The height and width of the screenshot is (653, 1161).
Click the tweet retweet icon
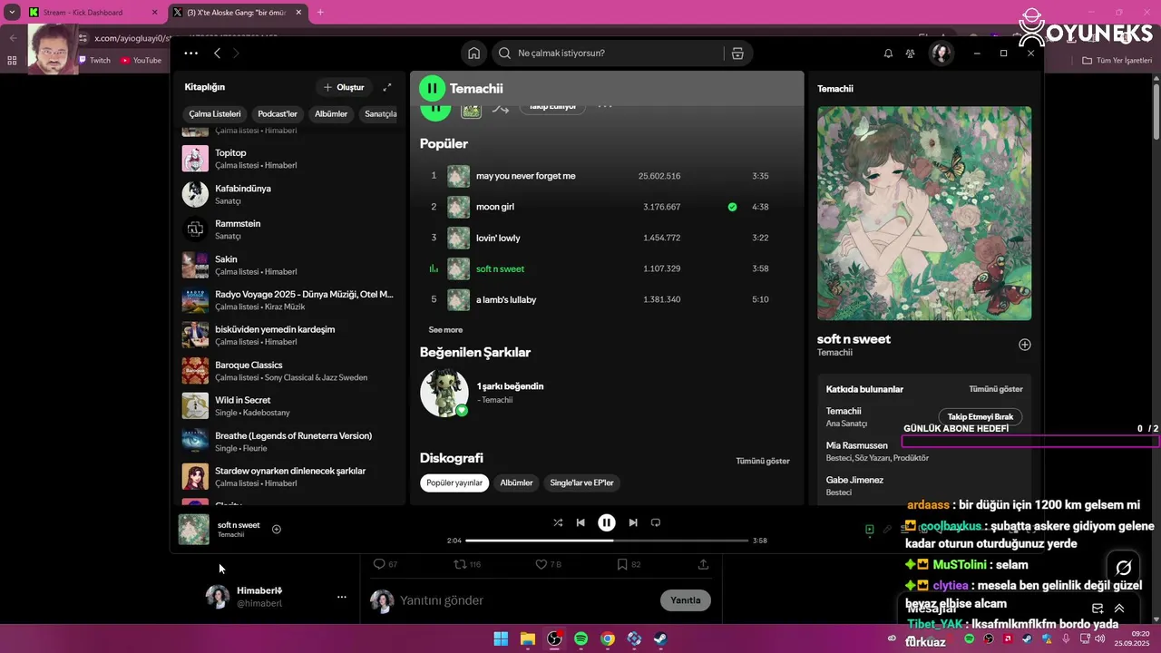tap(461, 564)
